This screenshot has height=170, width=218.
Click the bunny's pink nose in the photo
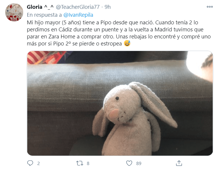coord(114,113)
